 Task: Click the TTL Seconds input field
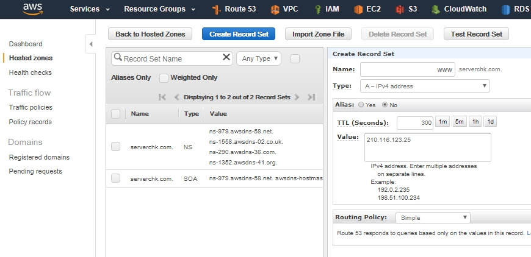(415, 123)
